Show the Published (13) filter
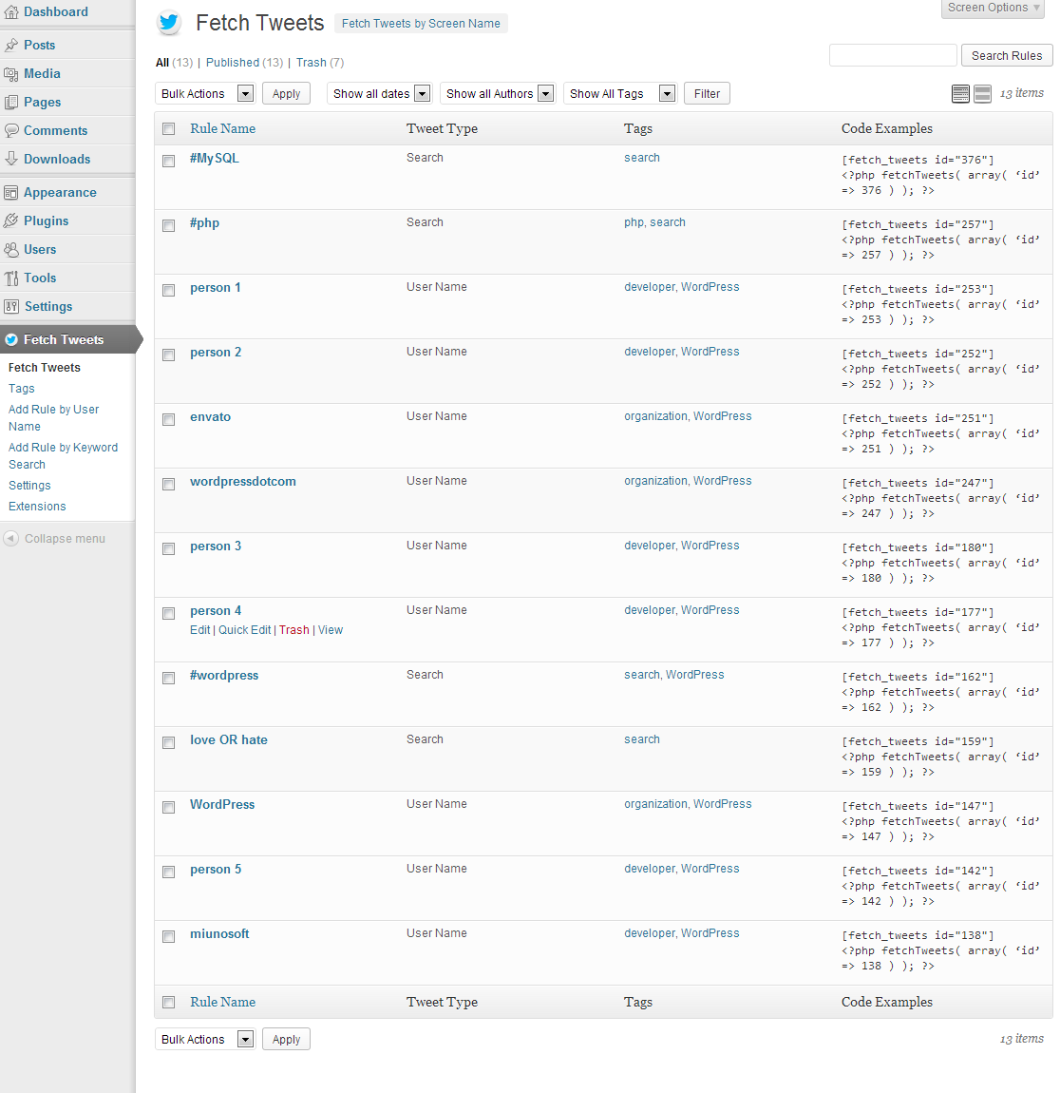1060x1093 pixels. pyautogui.click(x=244, y=63)
